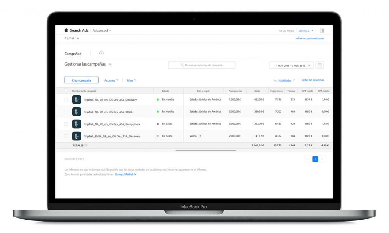This screenshot has width=389, height=233.
Task: Click the TripTrek app icon in the NA_US Discovery row
Action: (76, 99)
